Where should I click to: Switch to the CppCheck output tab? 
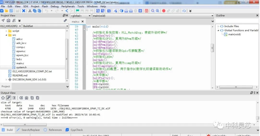click(74, 130)
